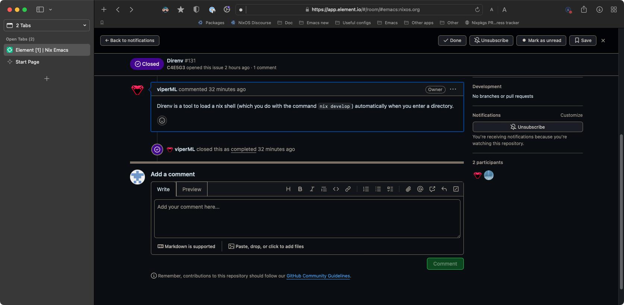Save this notification
This screenshot has width=624, height=305.
click(583, 41)
